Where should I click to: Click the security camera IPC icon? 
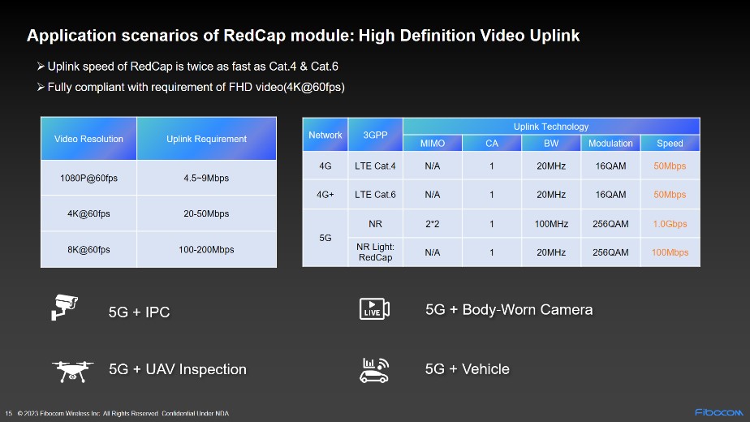coord(64,308)
